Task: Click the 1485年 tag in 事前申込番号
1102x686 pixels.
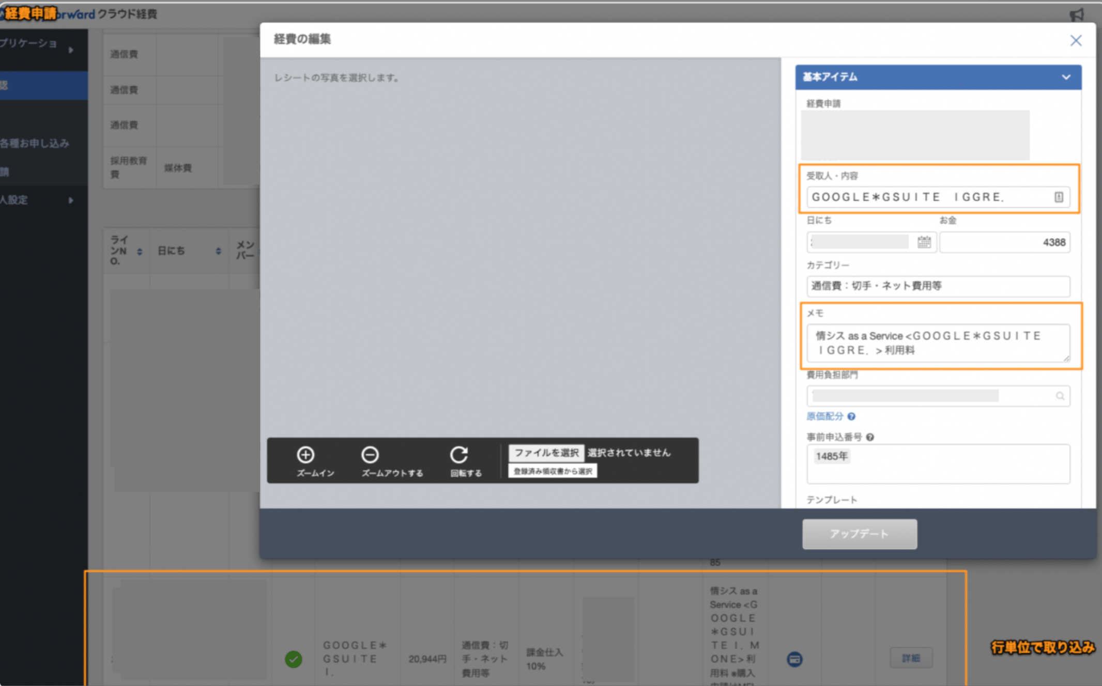Action: (x=832, y=456)
